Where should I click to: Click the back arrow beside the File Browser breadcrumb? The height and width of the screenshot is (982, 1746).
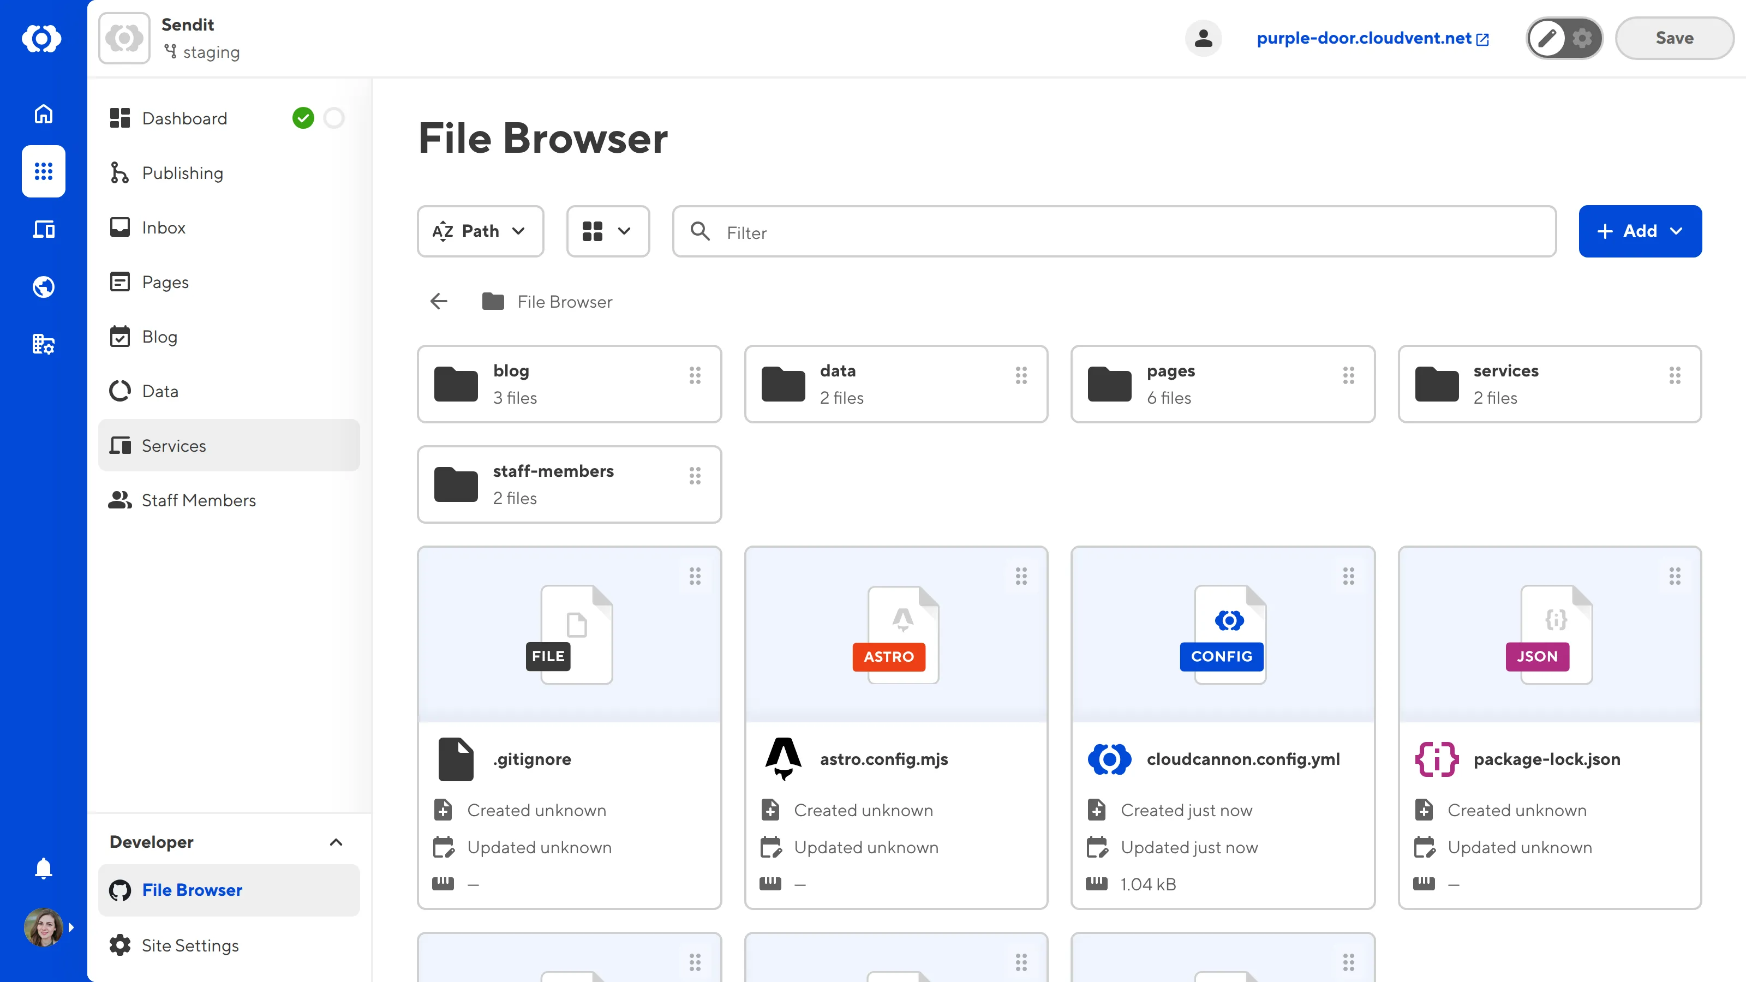point(438,301)
